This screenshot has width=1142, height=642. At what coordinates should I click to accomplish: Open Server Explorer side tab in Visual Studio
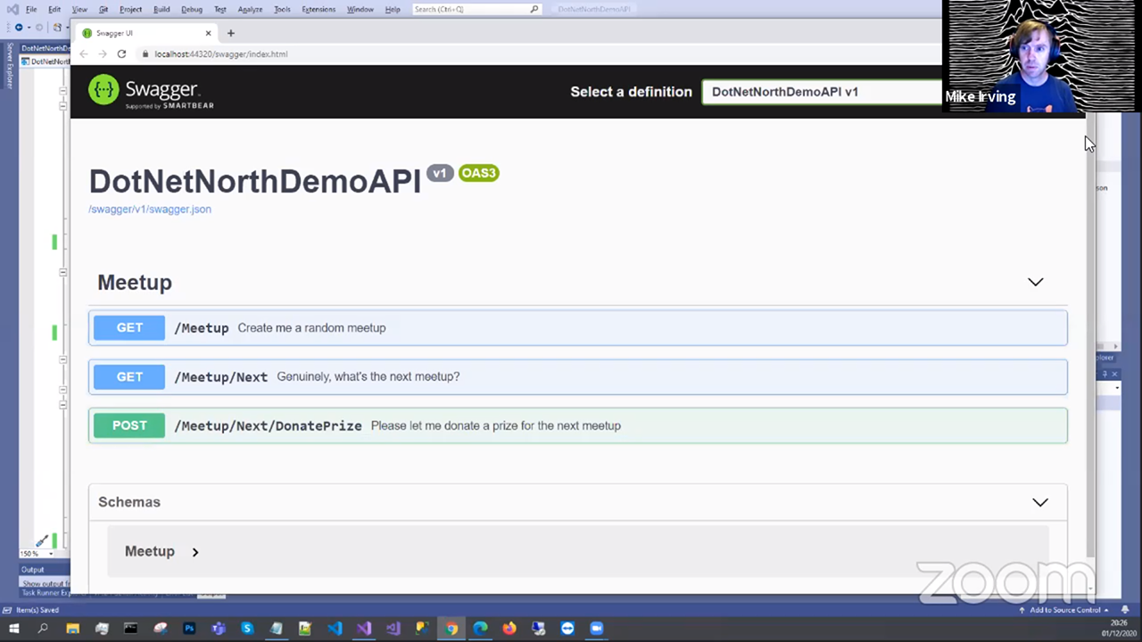point(10,64)
